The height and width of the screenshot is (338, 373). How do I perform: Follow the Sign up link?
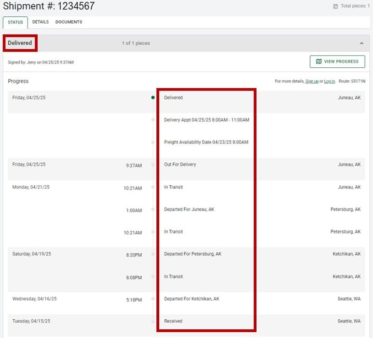point(312,81)
